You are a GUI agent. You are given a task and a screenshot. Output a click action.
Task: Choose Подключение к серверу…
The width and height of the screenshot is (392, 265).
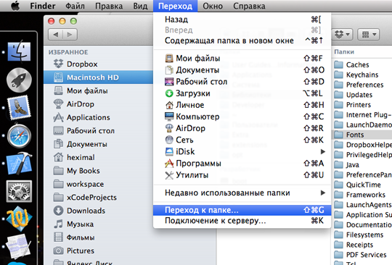pyautogui.click(x=242, y=221)
